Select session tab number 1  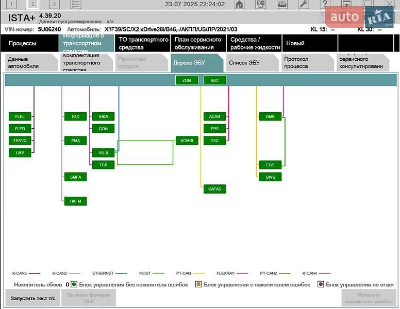[x=11, y=5]
